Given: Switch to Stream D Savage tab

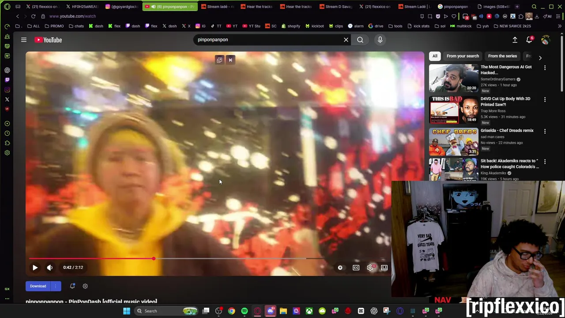Looking at the screenshot, I should click(335, 7).
